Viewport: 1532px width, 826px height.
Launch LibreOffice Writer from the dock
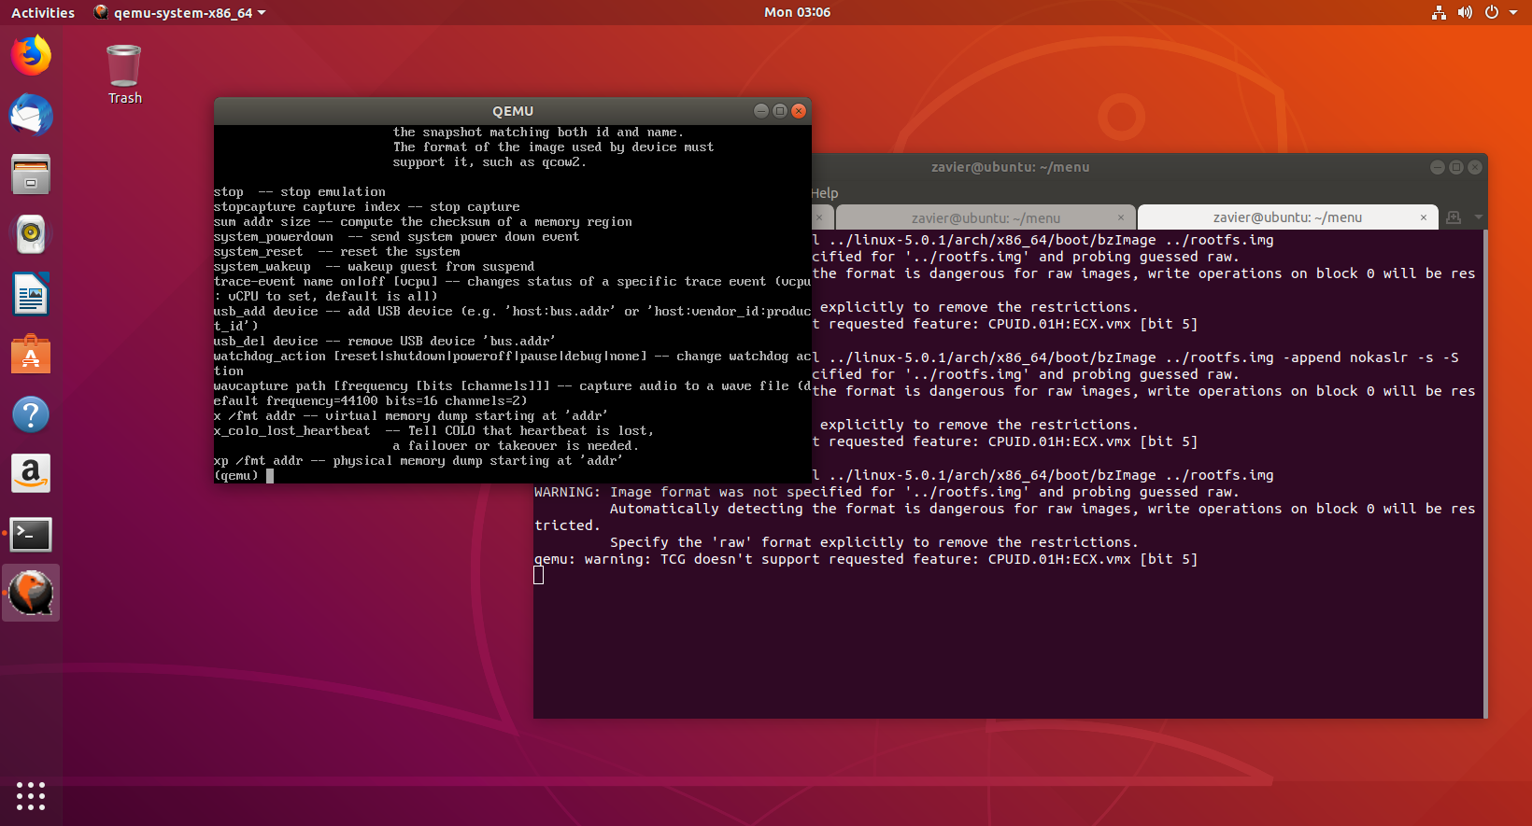click(31, 295)
